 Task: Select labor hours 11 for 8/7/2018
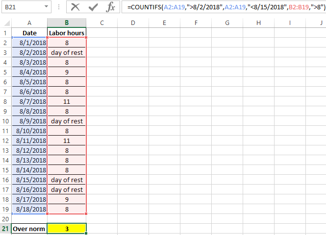(x=67, y=101)
